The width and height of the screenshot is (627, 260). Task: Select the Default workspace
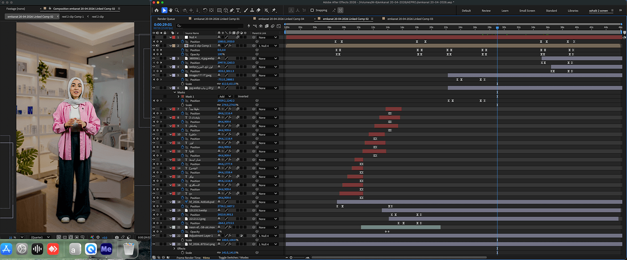(466, 10)
